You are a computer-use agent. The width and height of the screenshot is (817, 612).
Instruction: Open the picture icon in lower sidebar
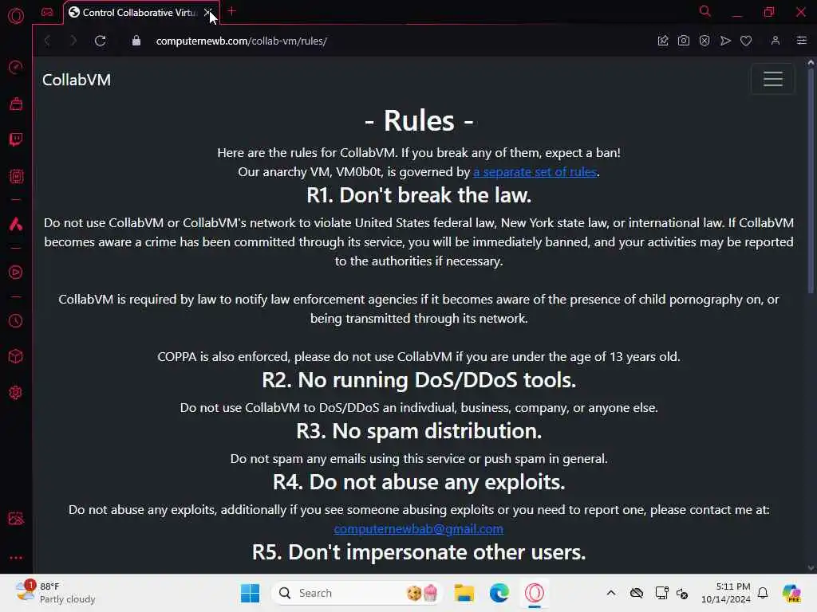pyautogui.click(x=16, y=518)
